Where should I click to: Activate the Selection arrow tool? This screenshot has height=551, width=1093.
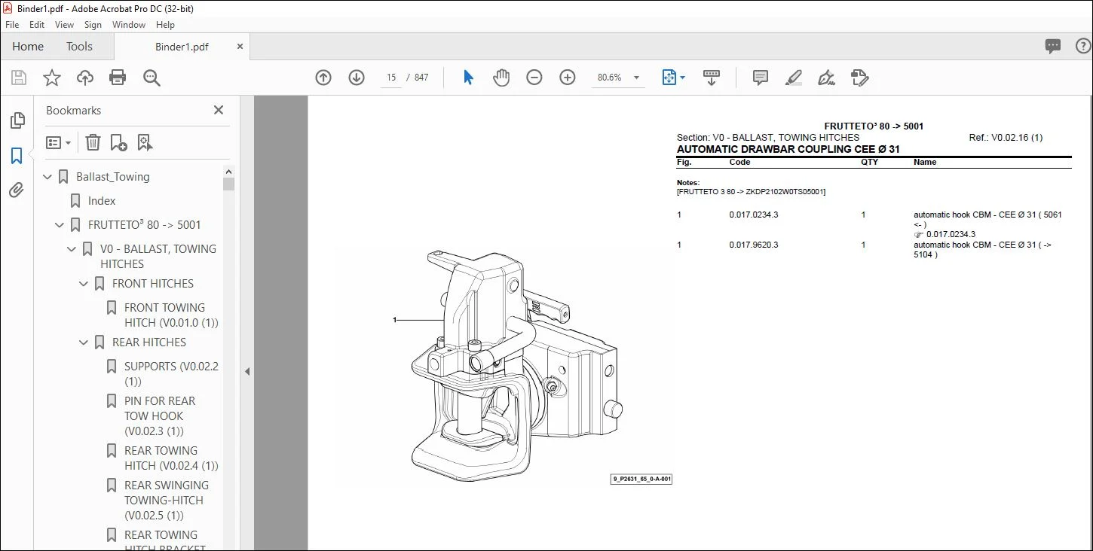tap(468, 78)
